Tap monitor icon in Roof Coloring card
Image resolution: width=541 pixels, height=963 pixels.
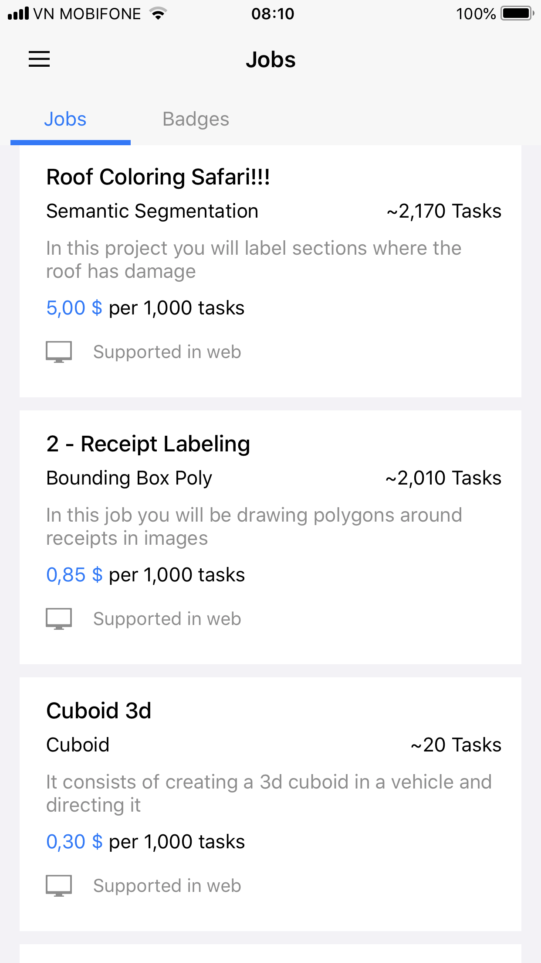click(x=59, y=352)
